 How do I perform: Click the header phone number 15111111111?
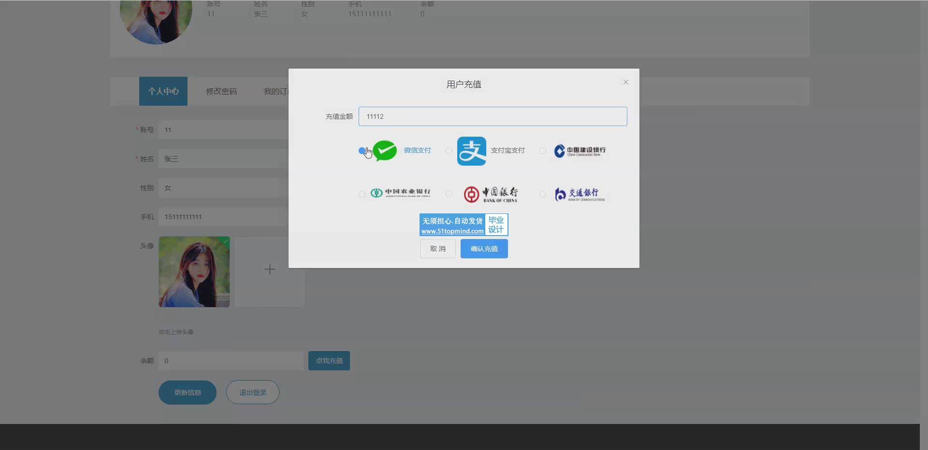(370, 14)
